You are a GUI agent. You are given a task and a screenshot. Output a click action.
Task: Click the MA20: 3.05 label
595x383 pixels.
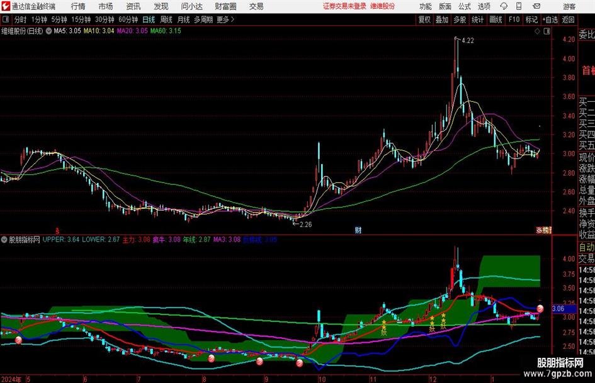click(x=132, y=31)
